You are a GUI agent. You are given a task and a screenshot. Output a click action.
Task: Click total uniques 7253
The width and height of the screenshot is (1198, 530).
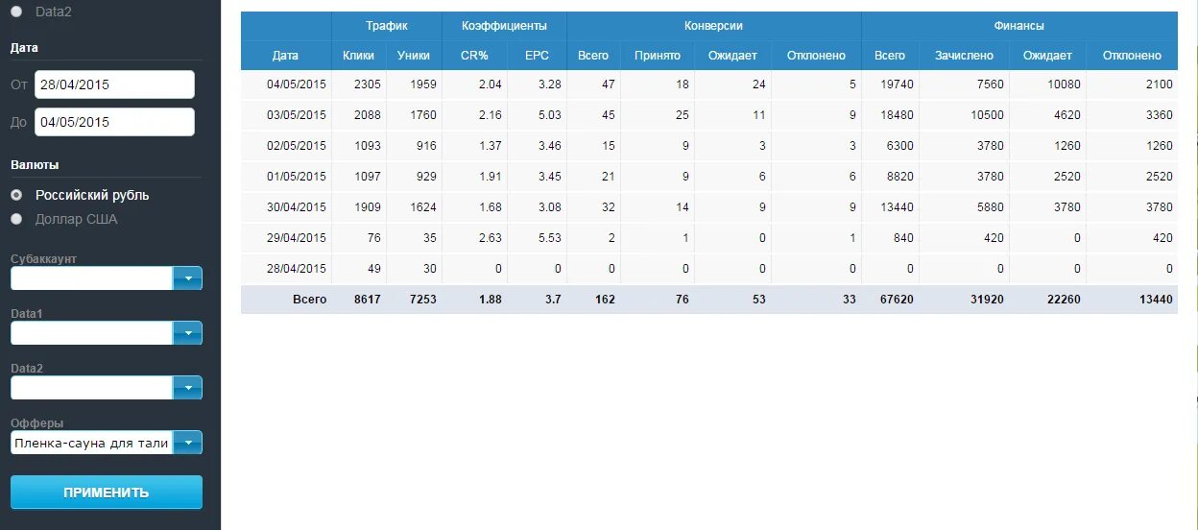pos(423,300)
